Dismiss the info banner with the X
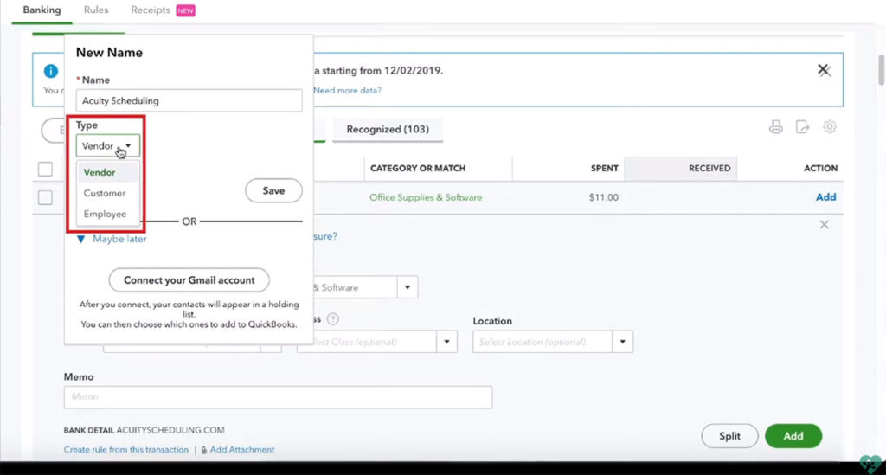The image size is (886, 475). coord(825,70)
